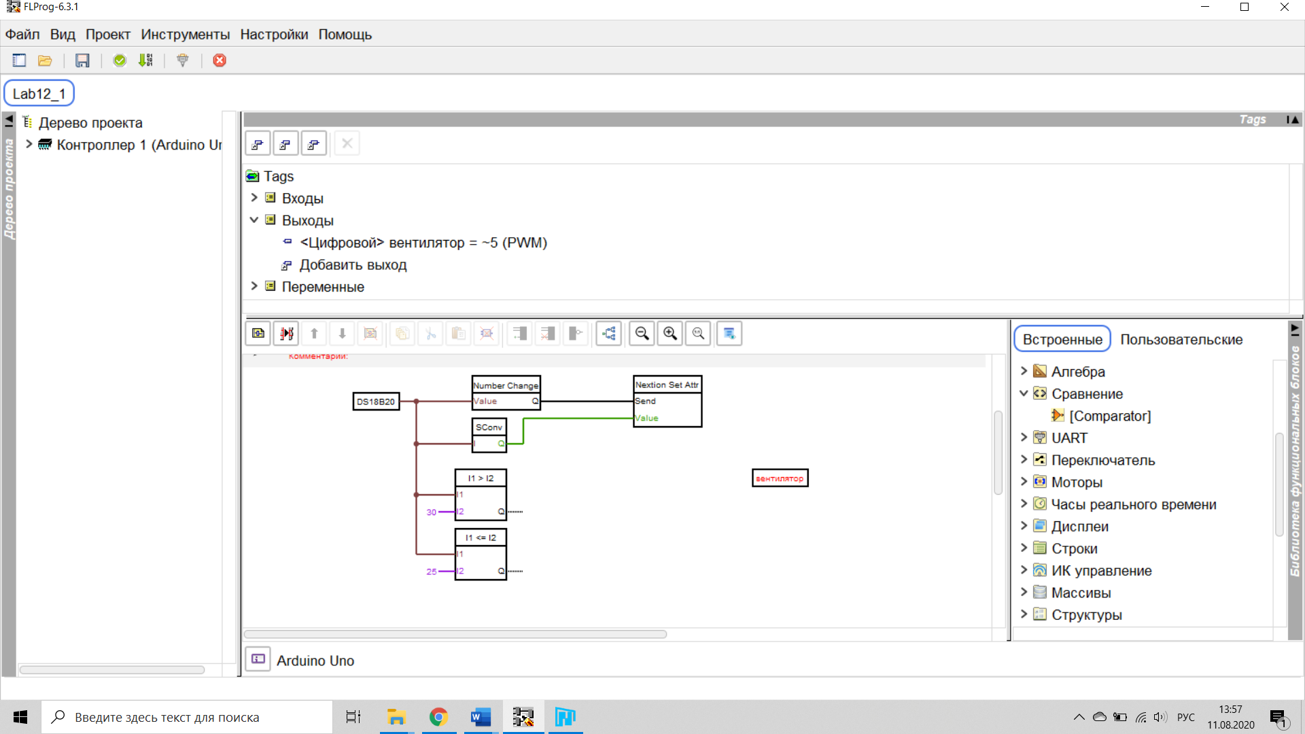Collapse the project tree side panel
This screenshot has width=1305, height=734.
[9, 120]
